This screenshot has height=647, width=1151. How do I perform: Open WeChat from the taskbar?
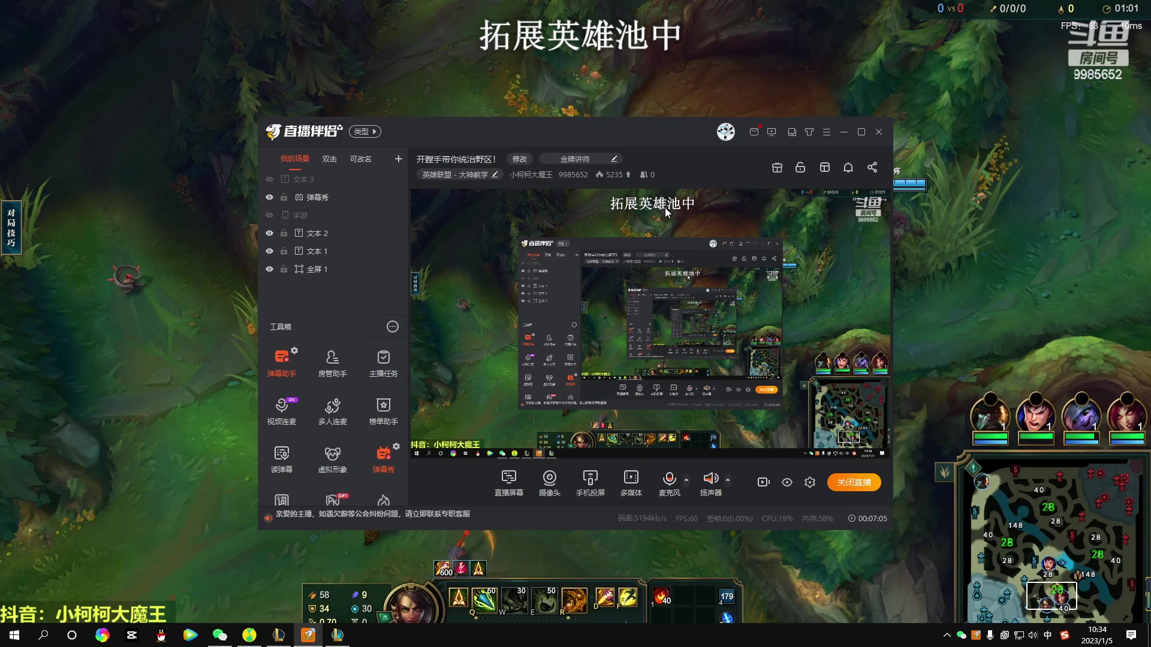(220, 635)
